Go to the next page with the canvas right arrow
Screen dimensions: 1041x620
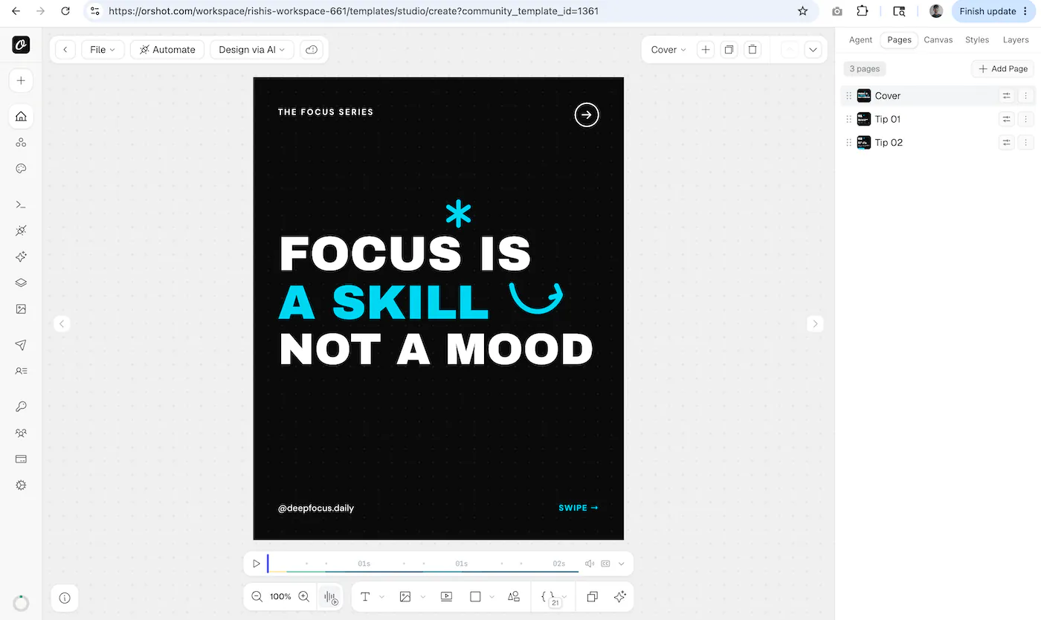point(815,323)
